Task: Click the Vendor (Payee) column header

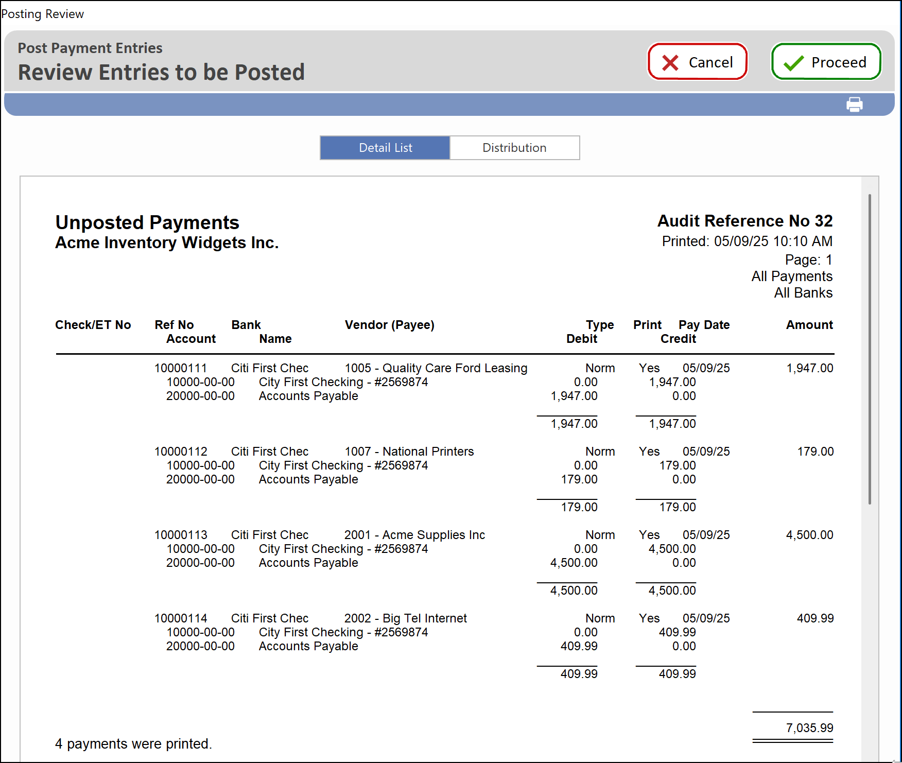Action: coord(390,325)
